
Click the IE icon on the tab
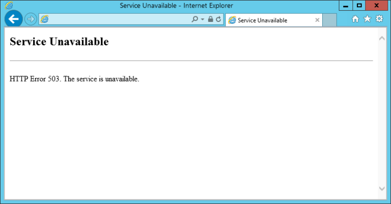232,20
